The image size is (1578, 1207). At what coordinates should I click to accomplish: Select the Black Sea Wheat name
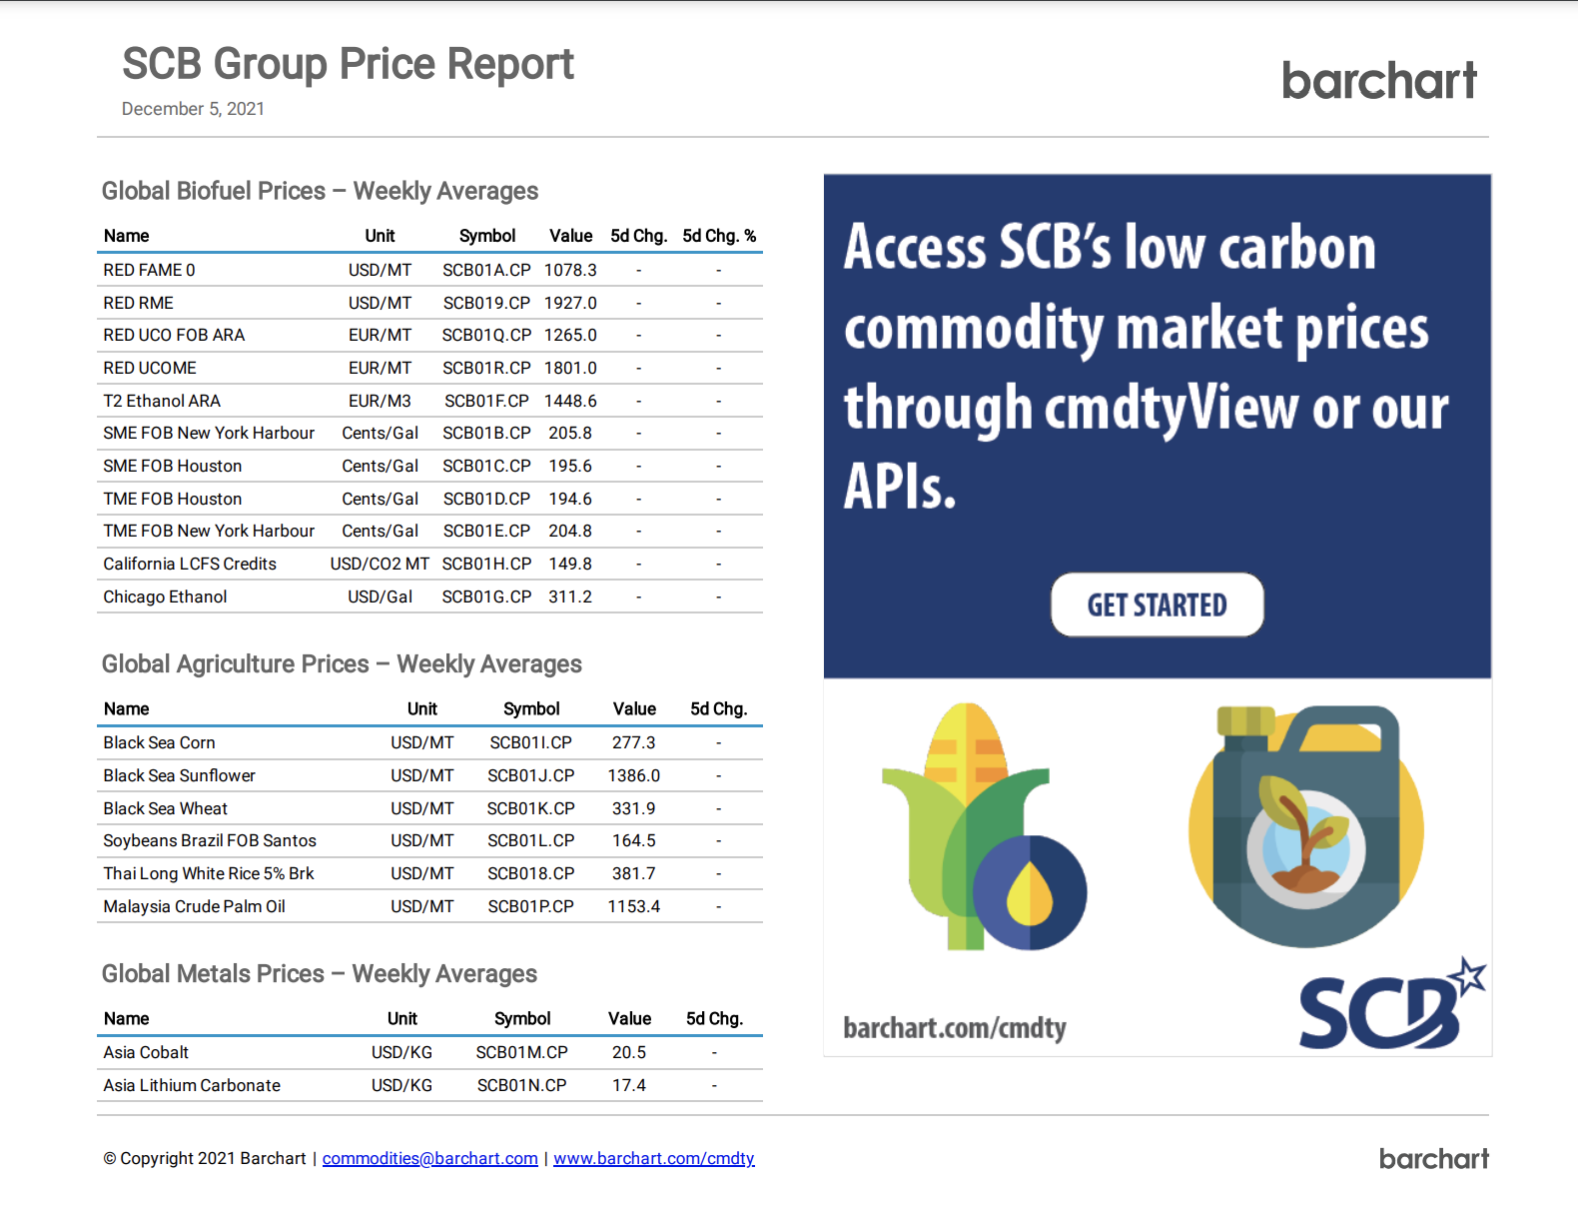165,808
